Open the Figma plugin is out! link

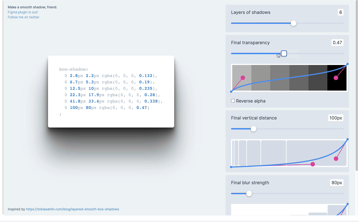click(23, 12)
